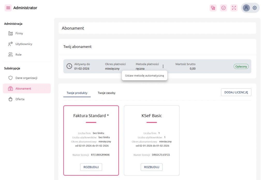This screenshot has width=265, height=180.
Task: Open the modules grid icon in header
Action: click(213, 8)
